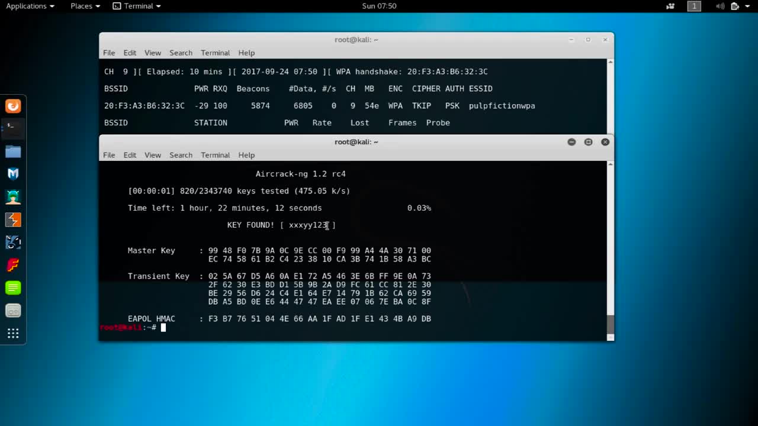Close the front terminal window
The image size is (758, 426).
coord(605,142)
